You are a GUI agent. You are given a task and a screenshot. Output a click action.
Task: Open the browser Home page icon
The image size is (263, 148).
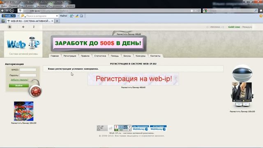pyautogui.click(x=261, y=11)
